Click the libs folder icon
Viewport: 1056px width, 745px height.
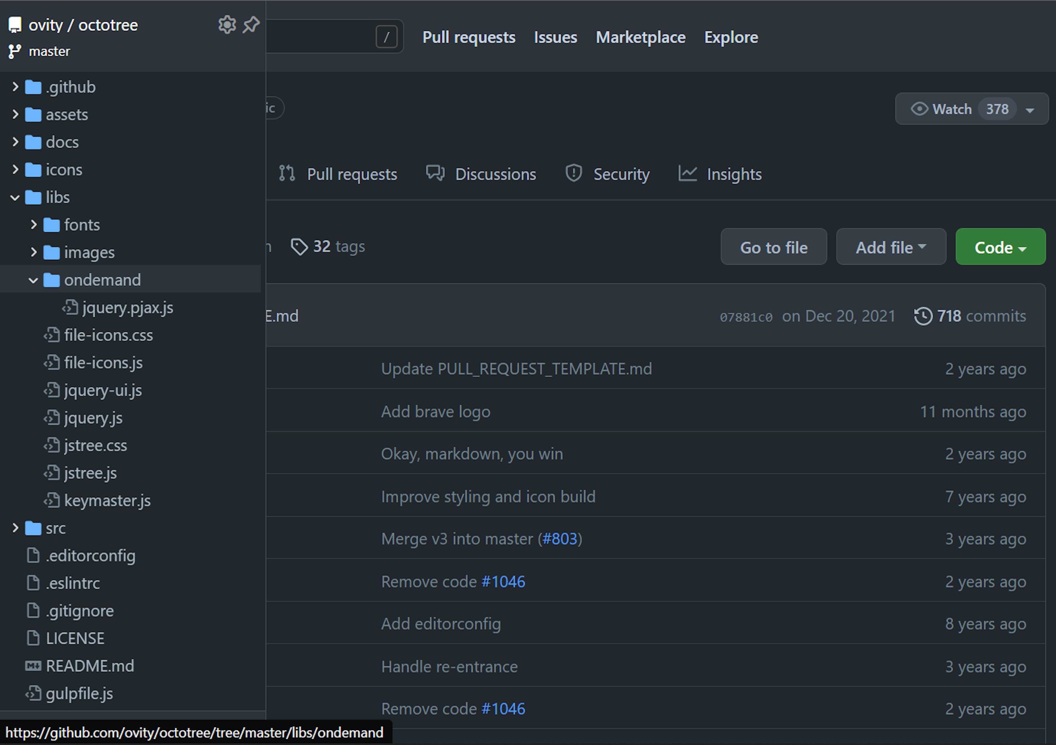click(x=33, y=197)
